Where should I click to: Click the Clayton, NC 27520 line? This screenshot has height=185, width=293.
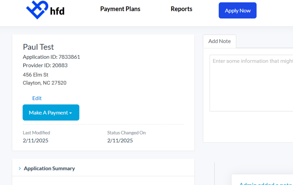click(x=45, y=83)
